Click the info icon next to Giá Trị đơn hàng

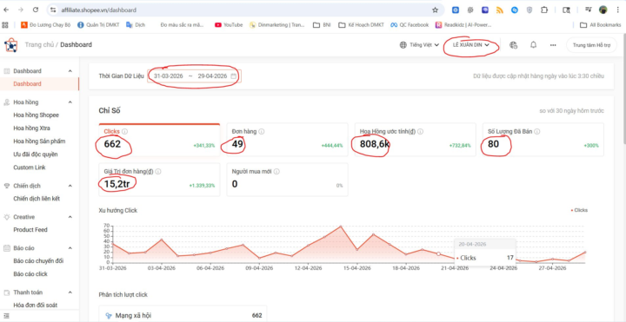tap(158, 171)
